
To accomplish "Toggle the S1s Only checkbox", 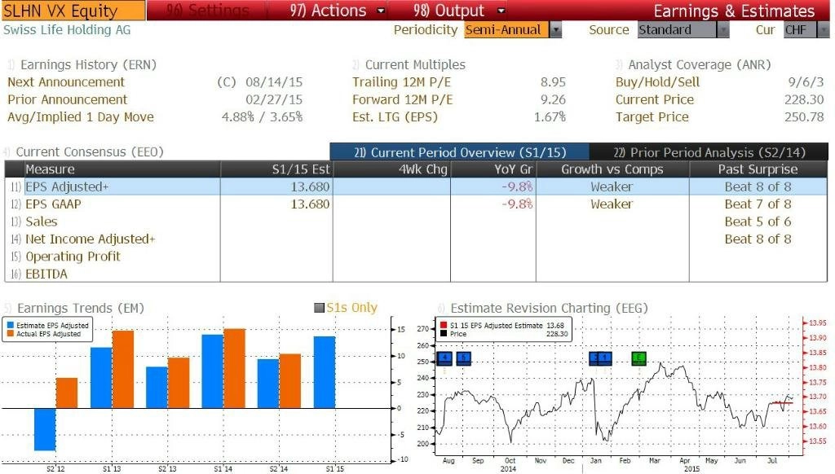I will (x=320, y=308).
